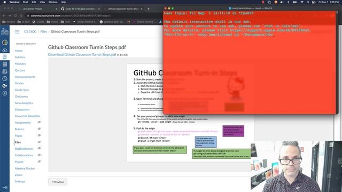
Task: Open Control Center icon in menu bar
Action: tap(314, 2)
